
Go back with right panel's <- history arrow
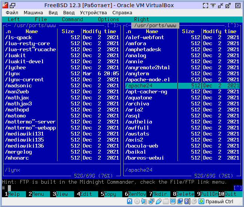coord(128,25)
